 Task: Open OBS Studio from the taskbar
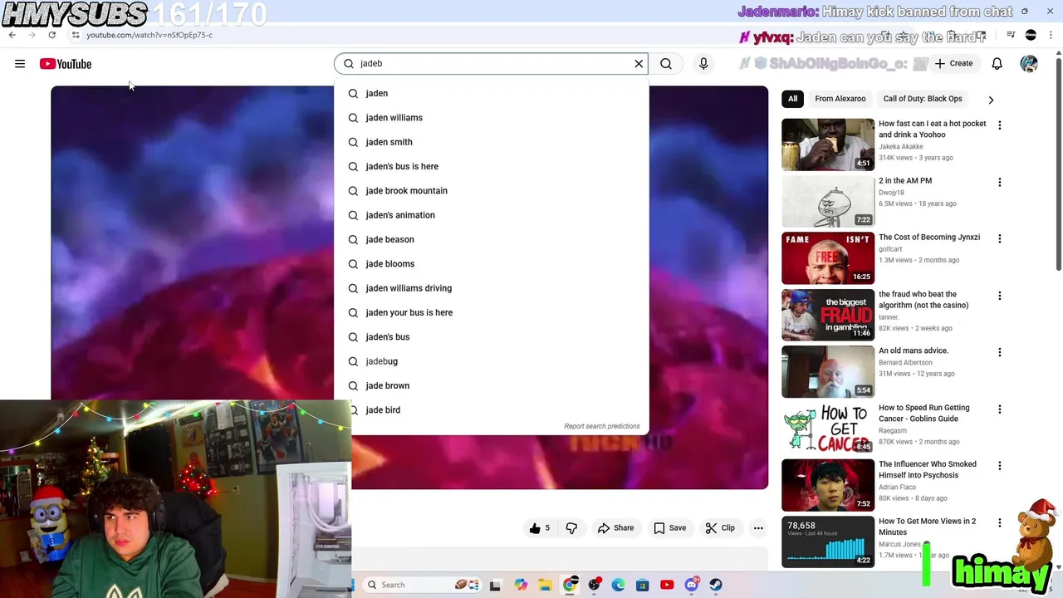point(594,585)
